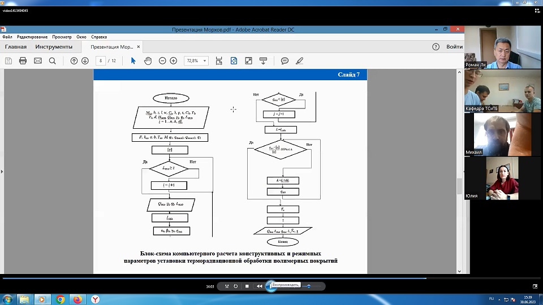Click the fullscreen view icon in player corner
The image size is (543, 305).
coord(536,286)
